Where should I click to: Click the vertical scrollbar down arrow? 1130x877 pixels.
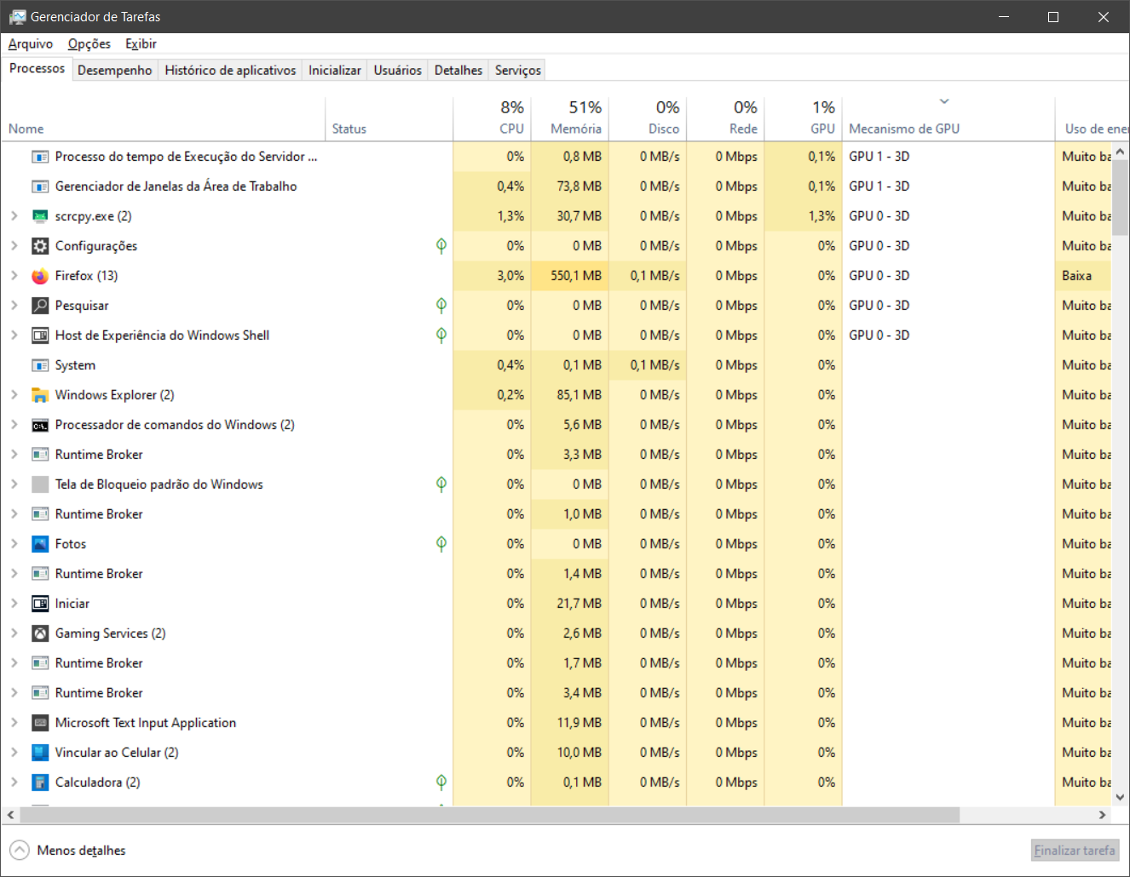pyautogui.click(x=1120, y=798)
